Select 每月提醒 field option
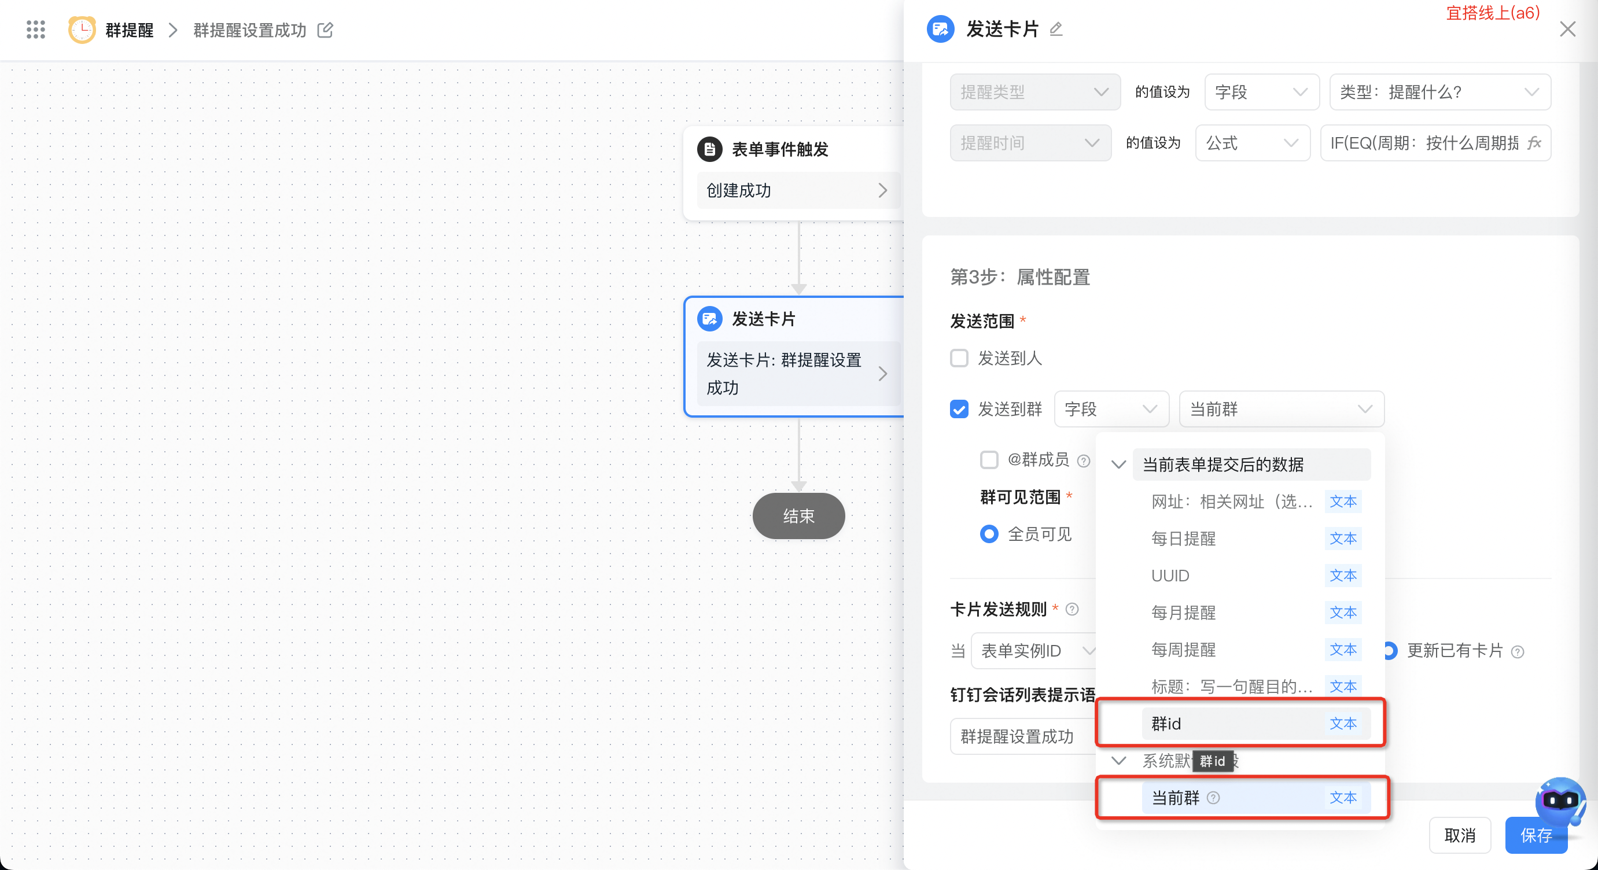Viewport: 1598px width, 870px height. coord(1256,613)
